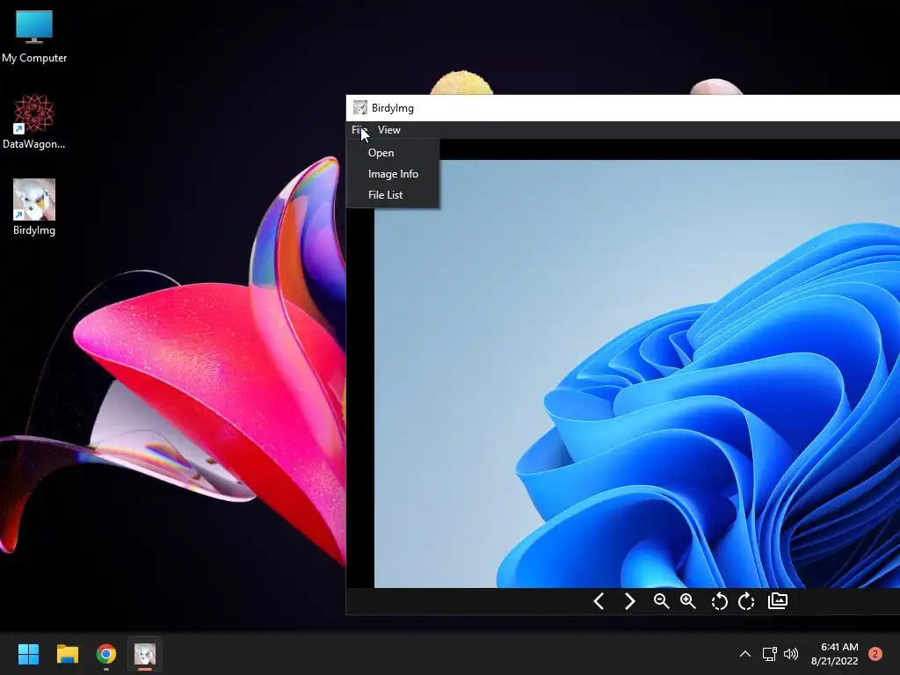Go to next image in BirdyImg
This screenshot has height=675, width=900.
coord(629,601)
